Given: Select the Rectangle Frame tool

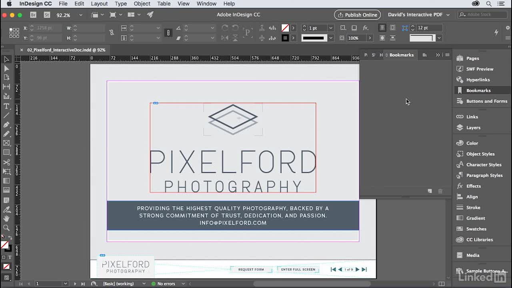Looking at the screenshot, I should (6, 143).
